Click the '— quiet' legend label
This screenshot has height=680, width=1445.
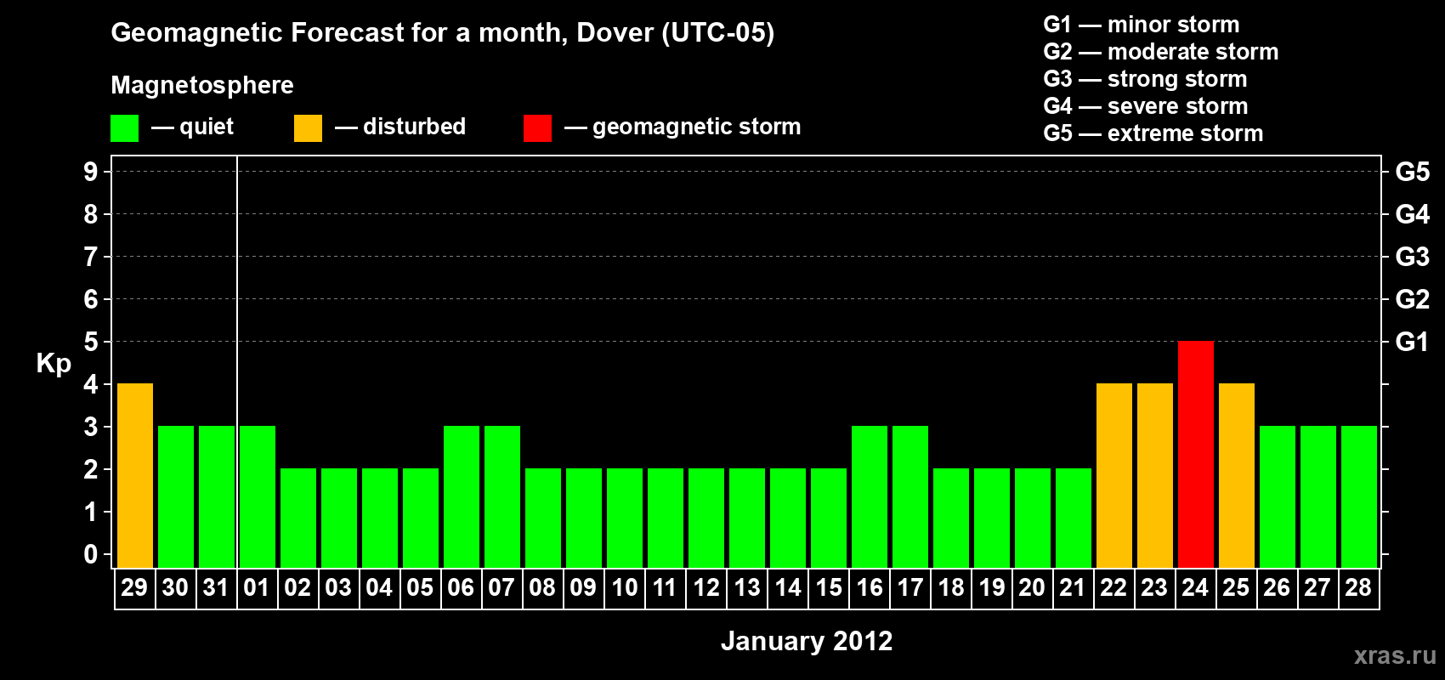click(x=192, y=127)
